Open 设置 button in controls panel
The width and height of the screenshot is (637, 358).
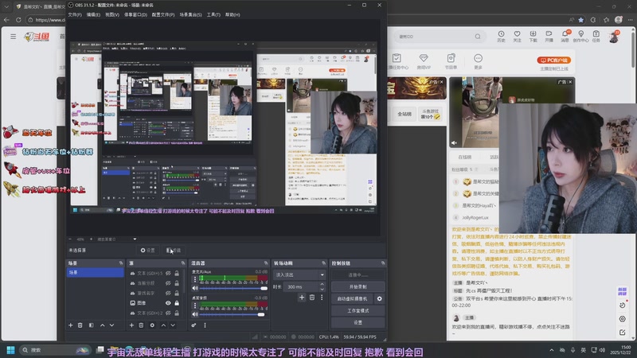(358, 322)
